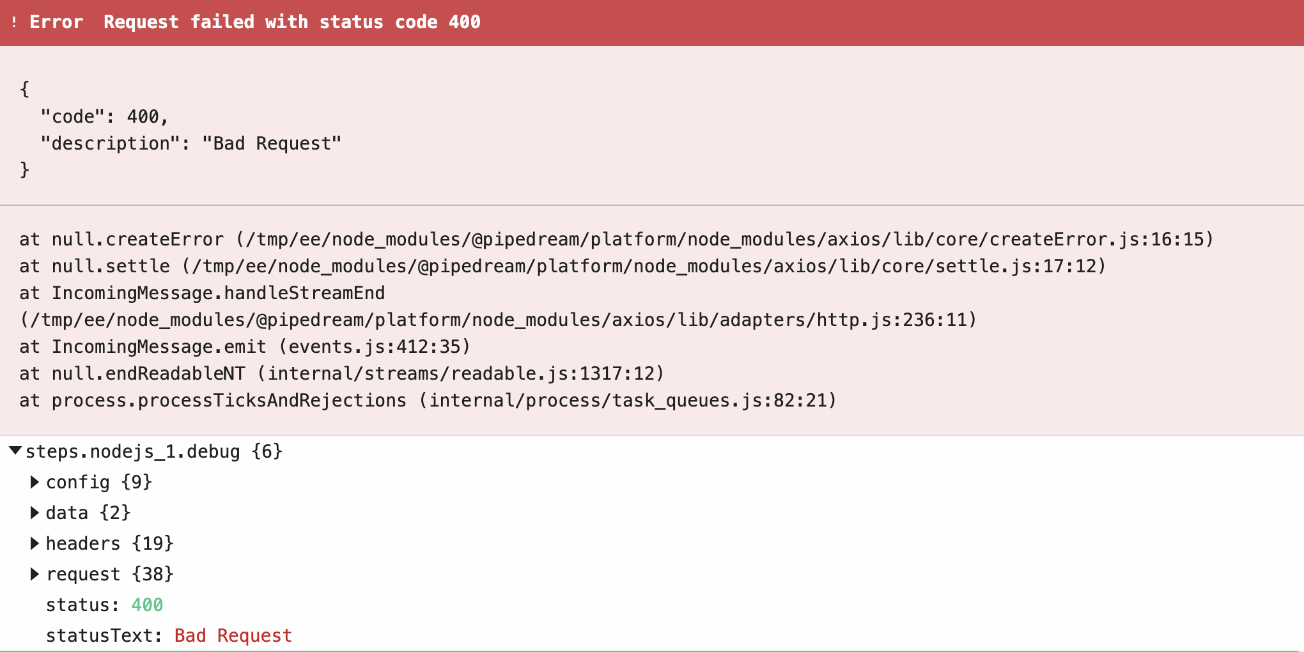
Task: Expand the request {38} node arrow
Action: pos(35,574)
